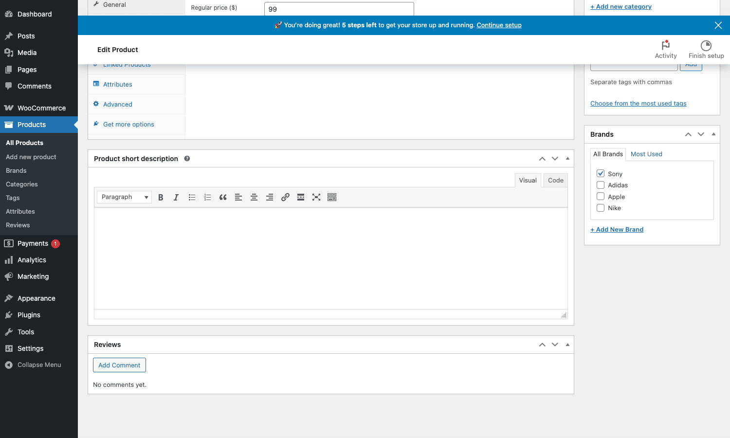Insert a bulleted list
730x438 pixels.
tap(192, 197)
